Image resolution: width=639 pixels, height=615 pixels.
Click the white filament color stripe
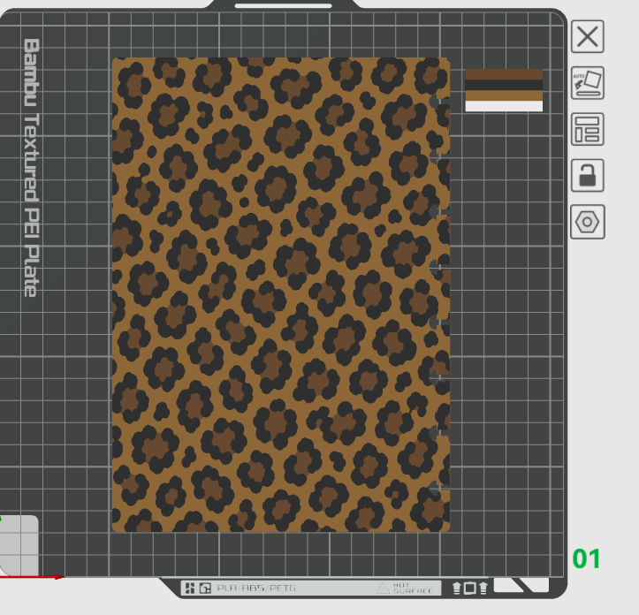point(504,106)
